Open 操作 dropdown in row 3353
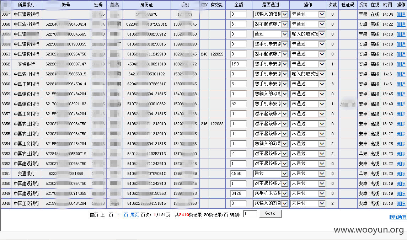407x240 pixels. (308, 154)
